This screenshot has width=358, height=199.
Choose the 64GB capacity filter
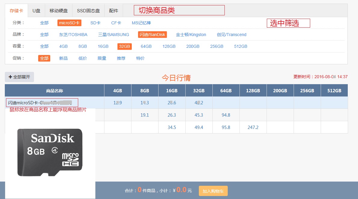146,46
